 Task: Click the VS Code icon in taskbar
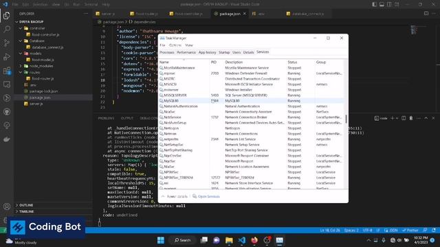tap(241, 240)
